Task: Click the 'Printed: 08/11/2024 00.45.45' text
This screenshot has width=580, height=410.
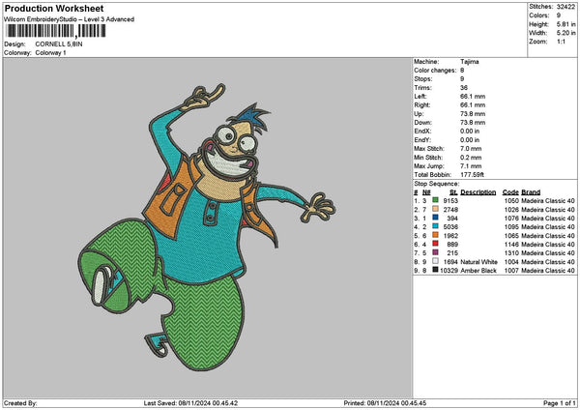Action: pyautogui.click(x=385, y=403)
